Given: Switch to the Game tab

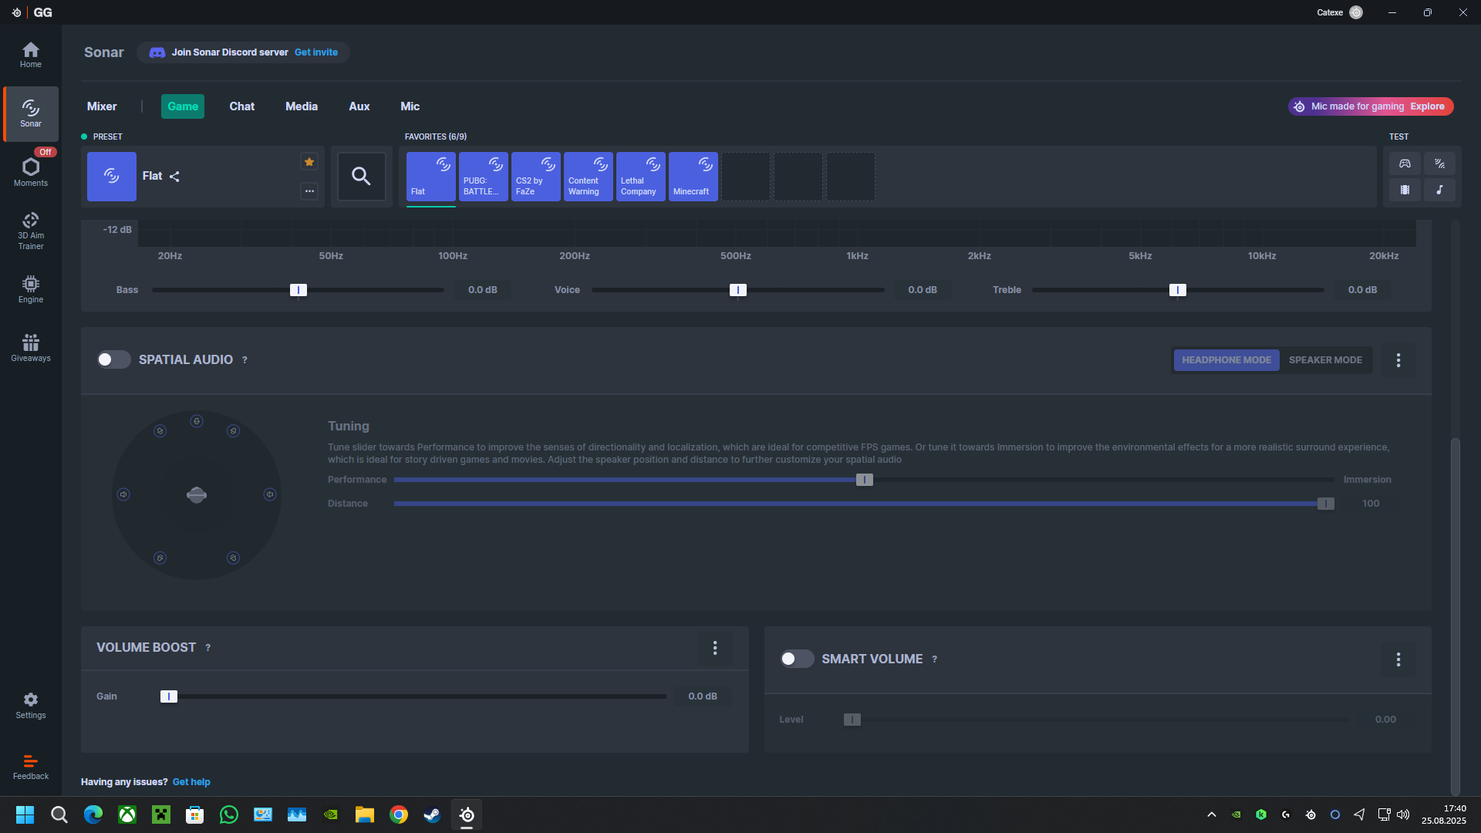Looking at the screenshot, I should click(x=183, y=106).
